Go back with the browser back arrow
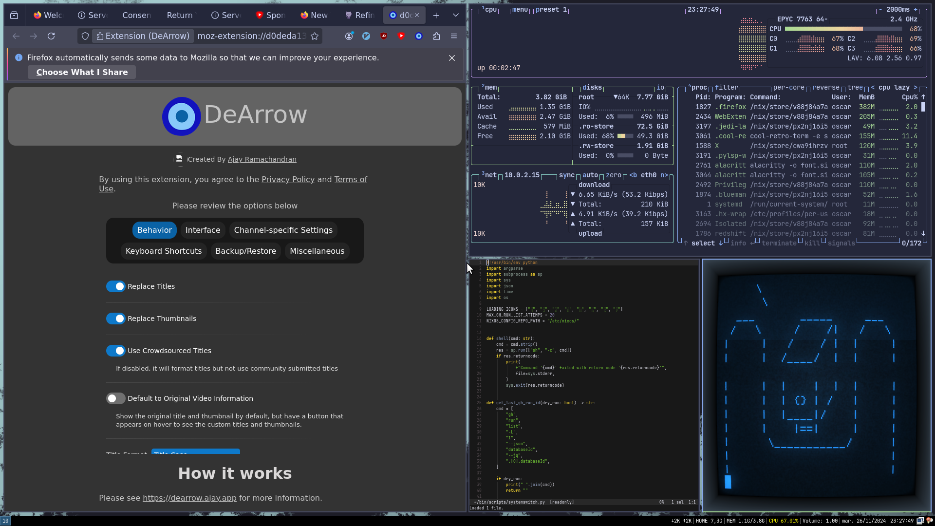 click(x=16, y=36)
